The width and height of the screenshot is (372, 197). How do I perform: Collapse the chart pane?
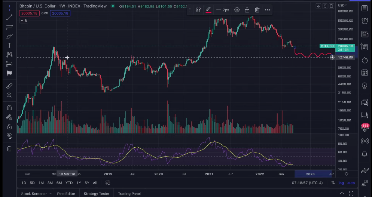[x=325, y=6]
